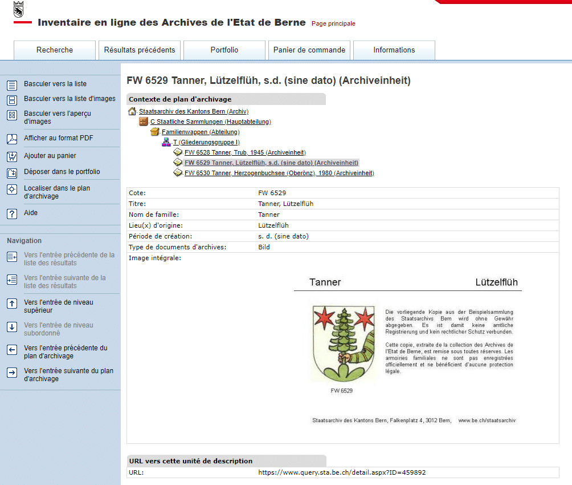Open FW 6530 Tanner, Herzogenbuchsee entry

pyautogui.click(x=279, y=173)
